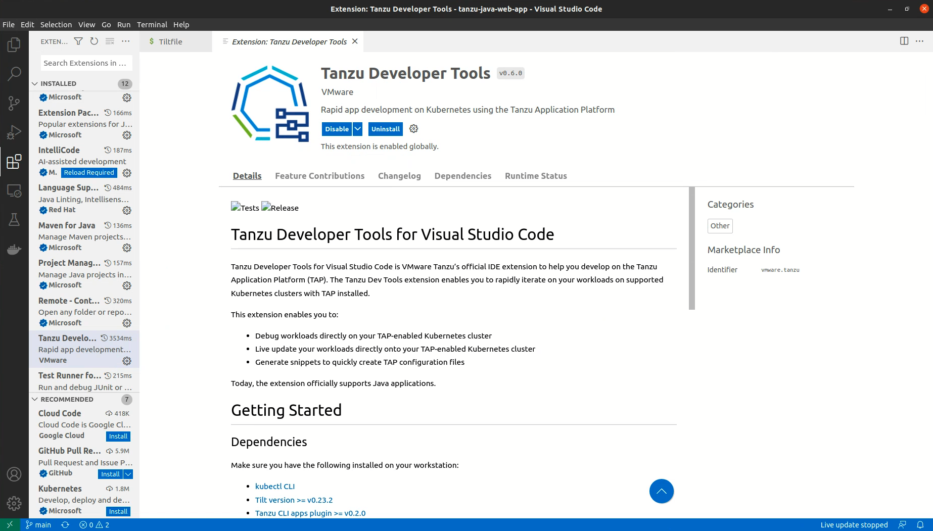Open gear settings for IntelliCode extension
This screenshot has height=531, width=933.
(x=127, y=173)
